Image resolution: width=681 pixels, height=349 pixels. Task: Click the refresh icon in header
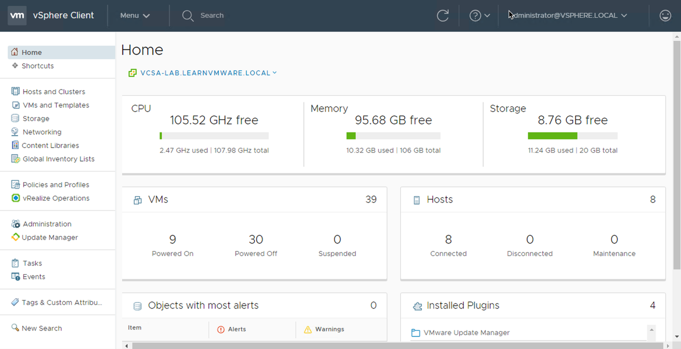[443, 15]
